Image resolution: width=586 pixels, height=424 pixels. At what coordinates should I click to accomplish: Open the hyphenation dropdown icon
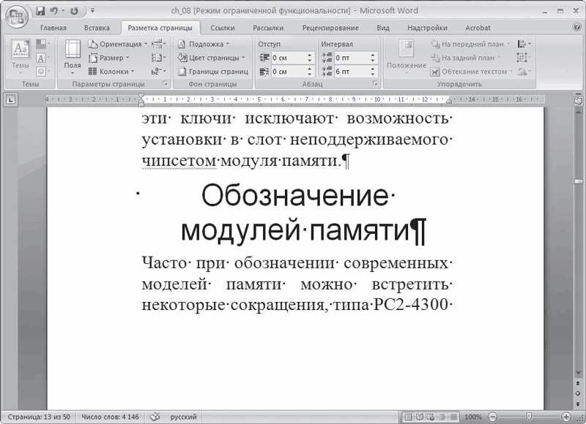(x=159, y=71)
